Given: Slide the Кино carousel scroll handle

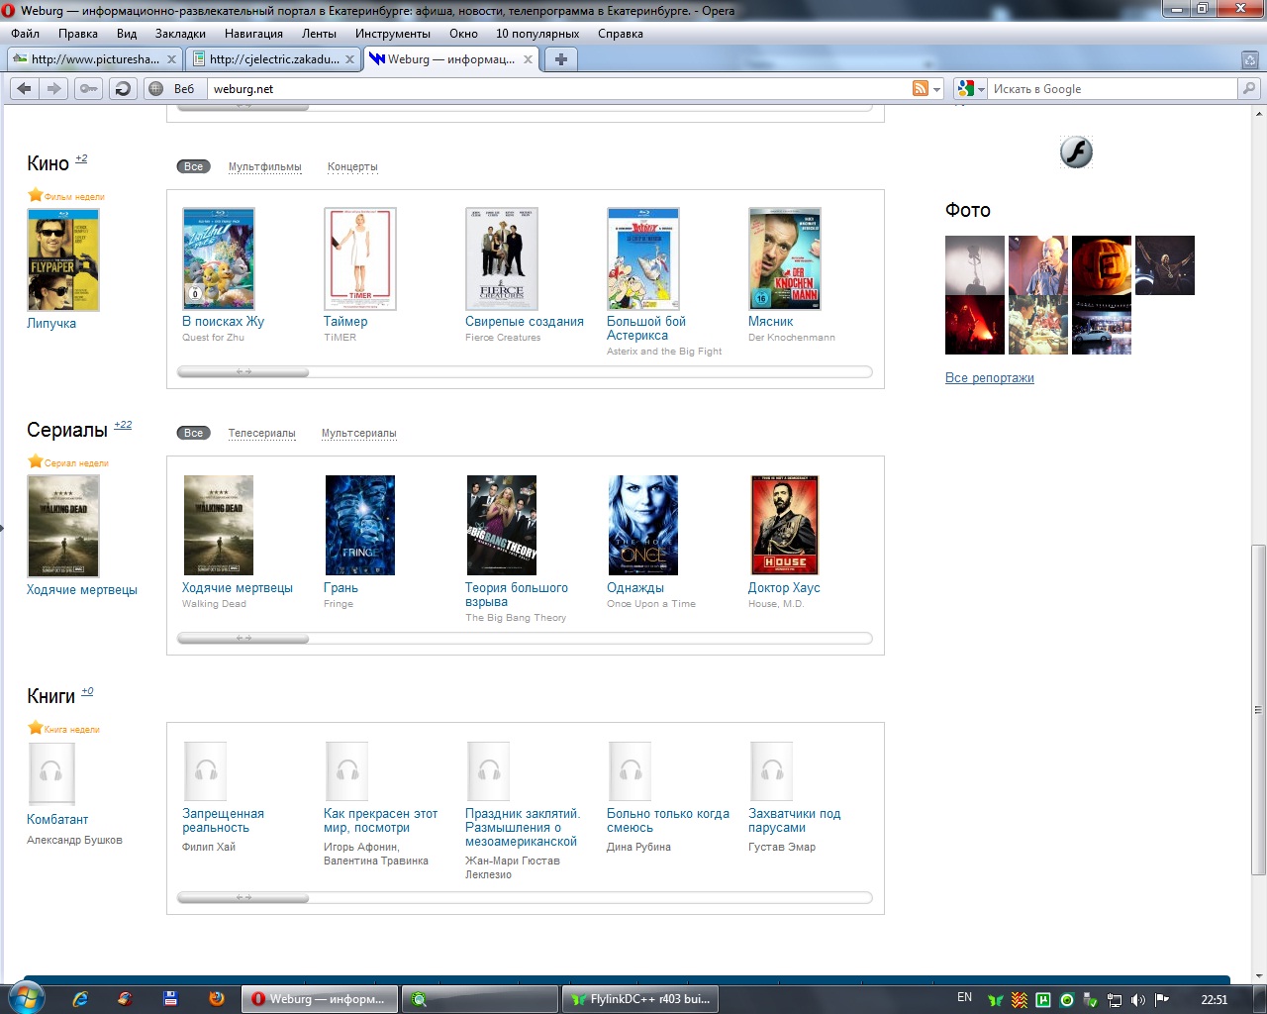Looking at the screenshot, I should [244, 372].
